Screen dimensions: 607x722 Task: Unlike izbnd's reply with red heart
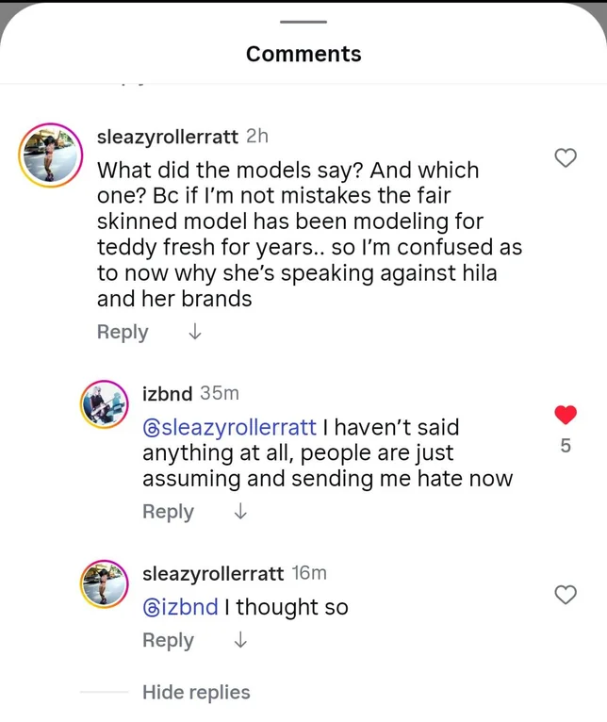566,415
